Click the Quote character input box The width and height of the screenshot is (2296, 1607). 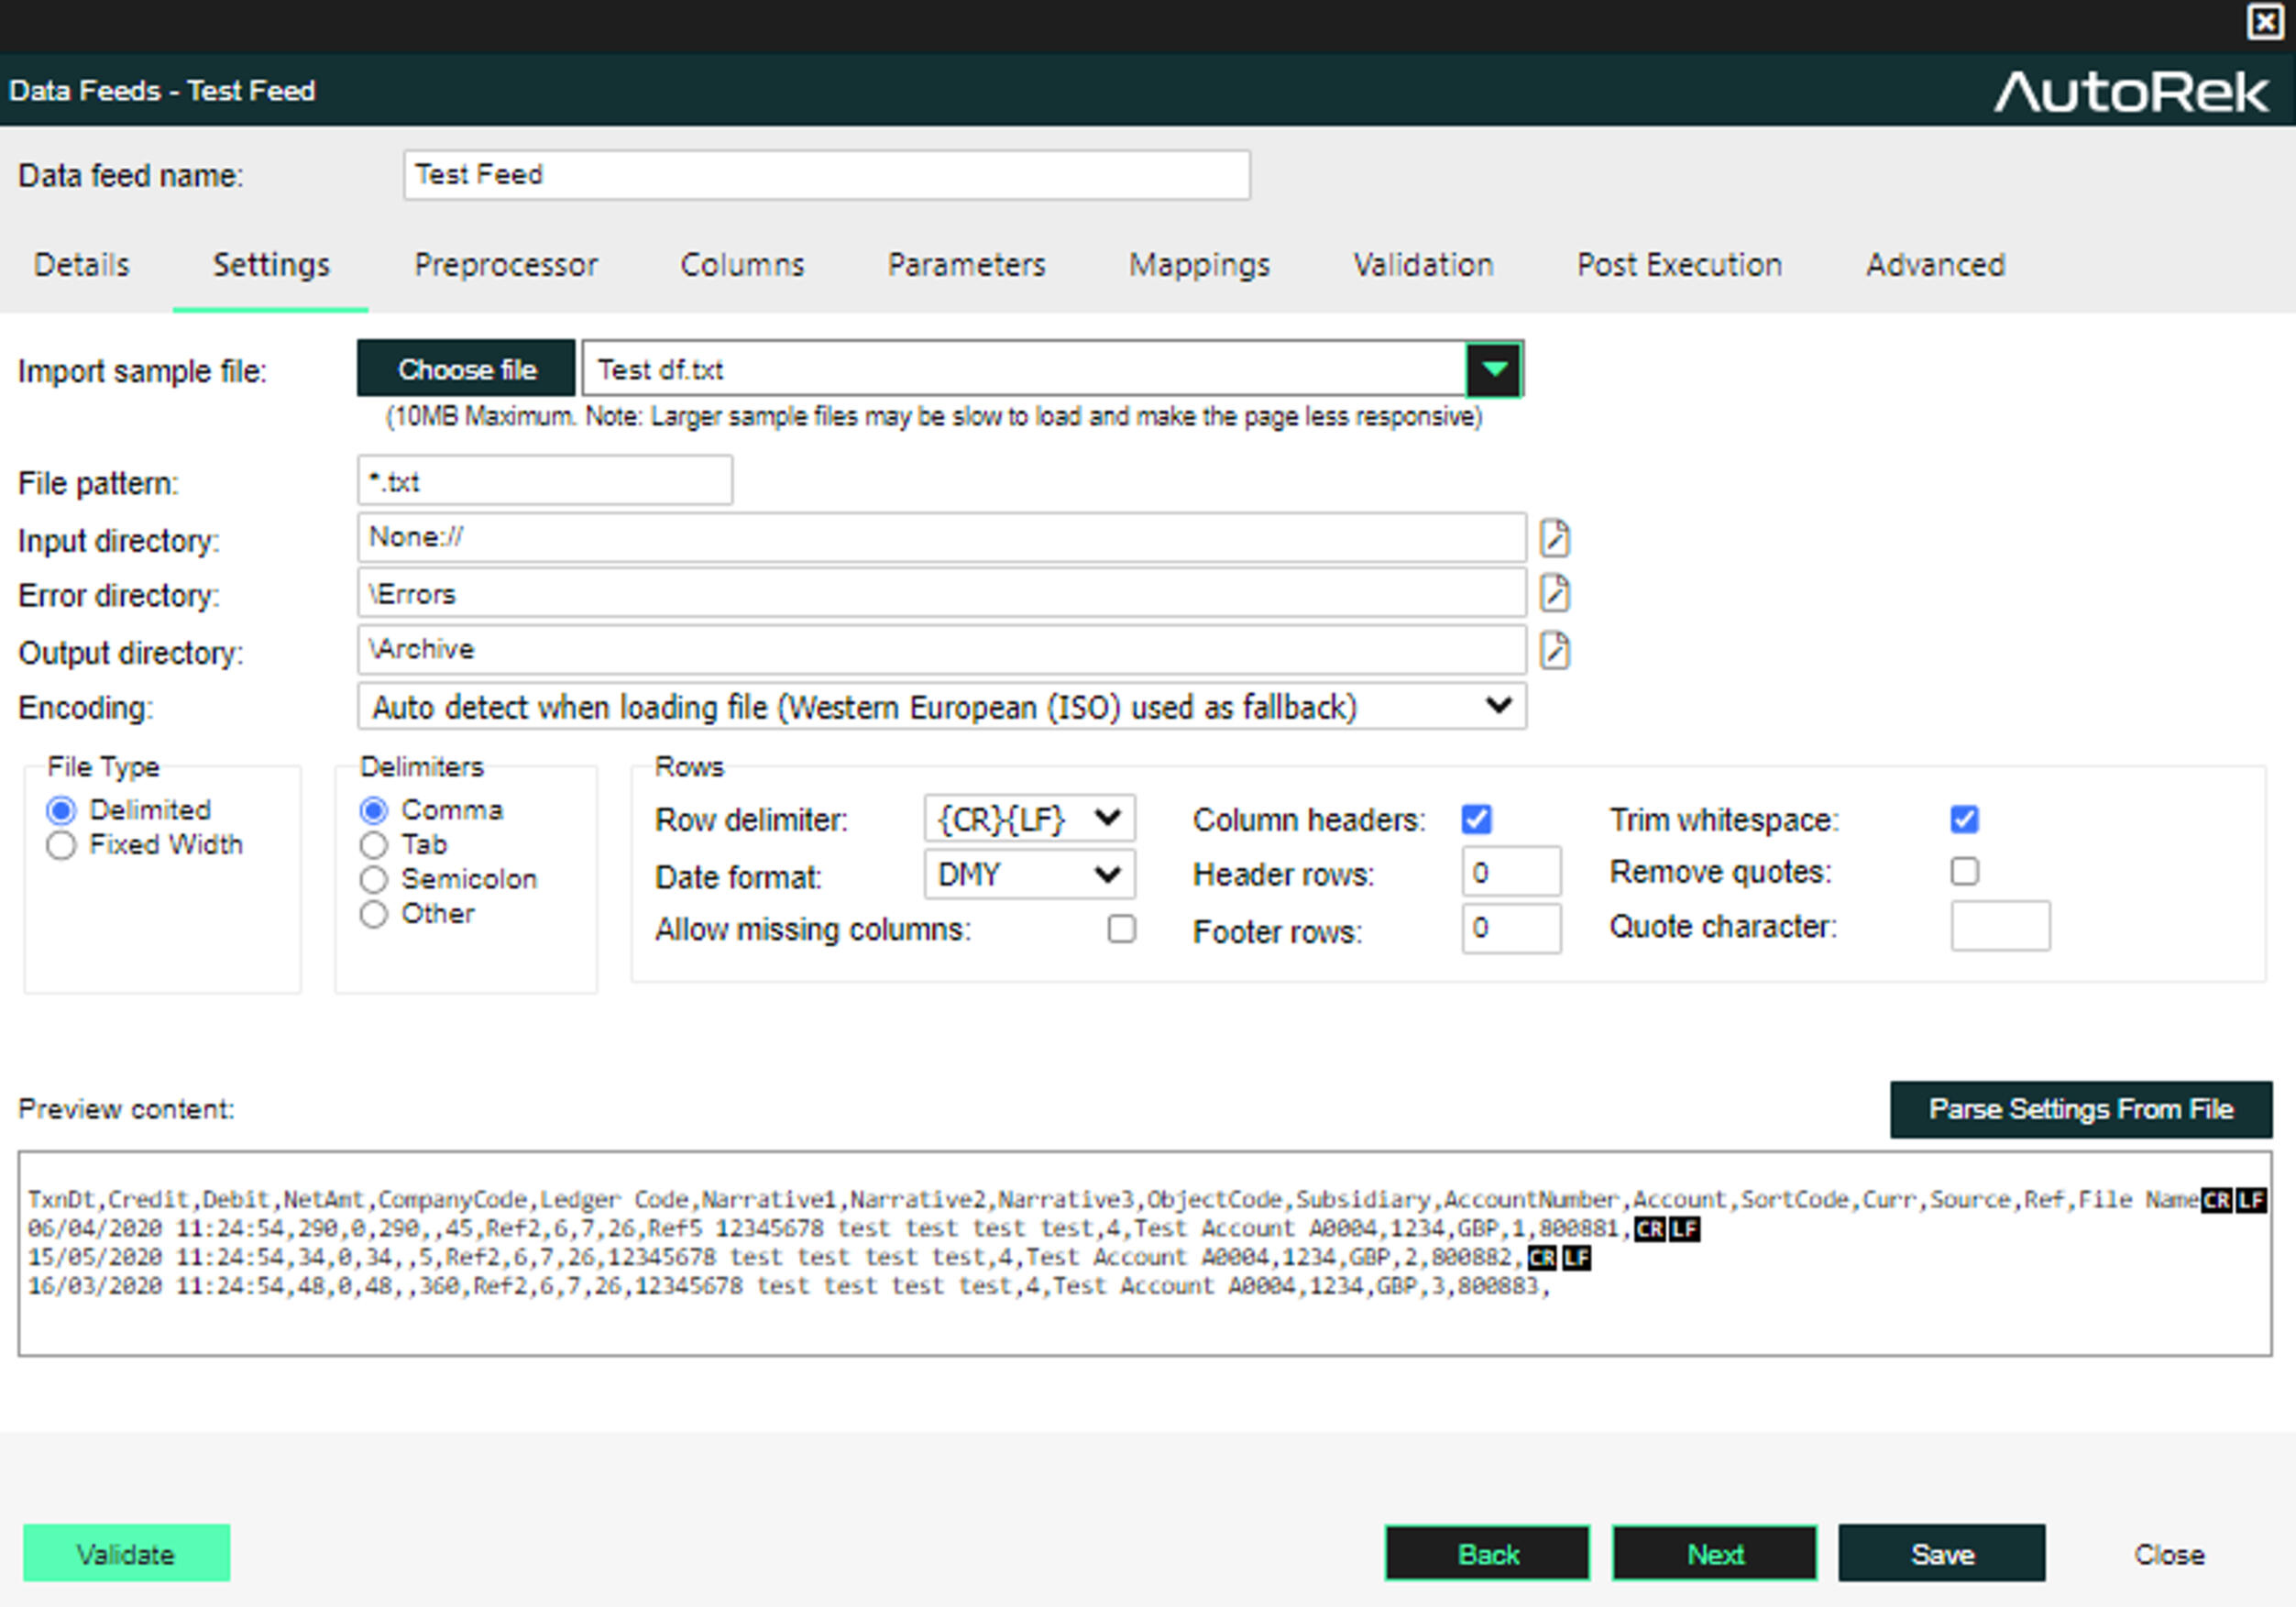click(1999, 926)
